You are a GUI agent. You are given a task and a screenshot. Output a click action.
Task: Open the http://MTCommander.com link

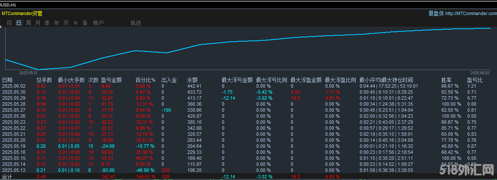[471, 14]
